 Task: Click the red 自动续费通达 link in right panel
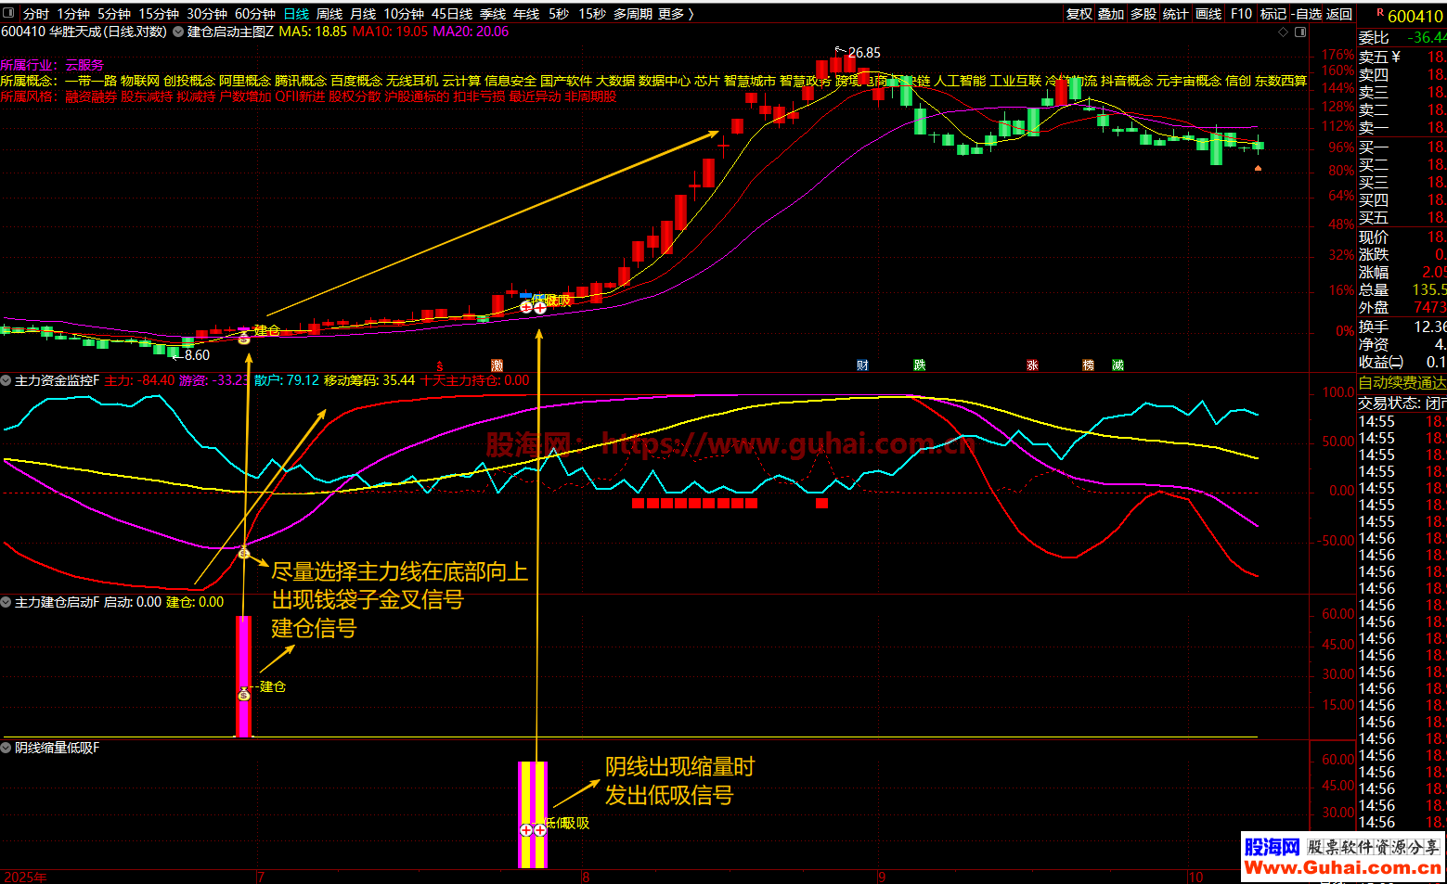click(1402, 382)
